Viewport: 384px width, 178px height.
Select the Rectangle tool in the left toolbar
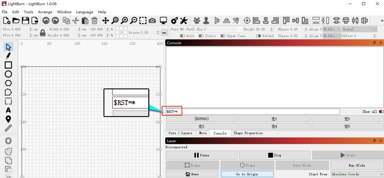pos(8,65)
